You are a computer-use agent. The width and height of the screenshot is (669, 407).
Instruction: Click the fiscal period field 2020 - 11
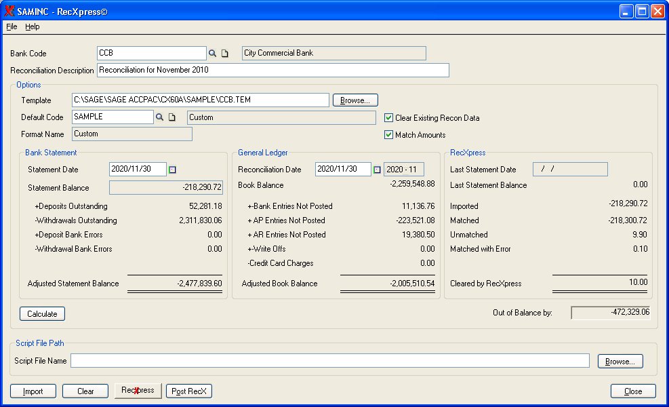pos(403,170)
